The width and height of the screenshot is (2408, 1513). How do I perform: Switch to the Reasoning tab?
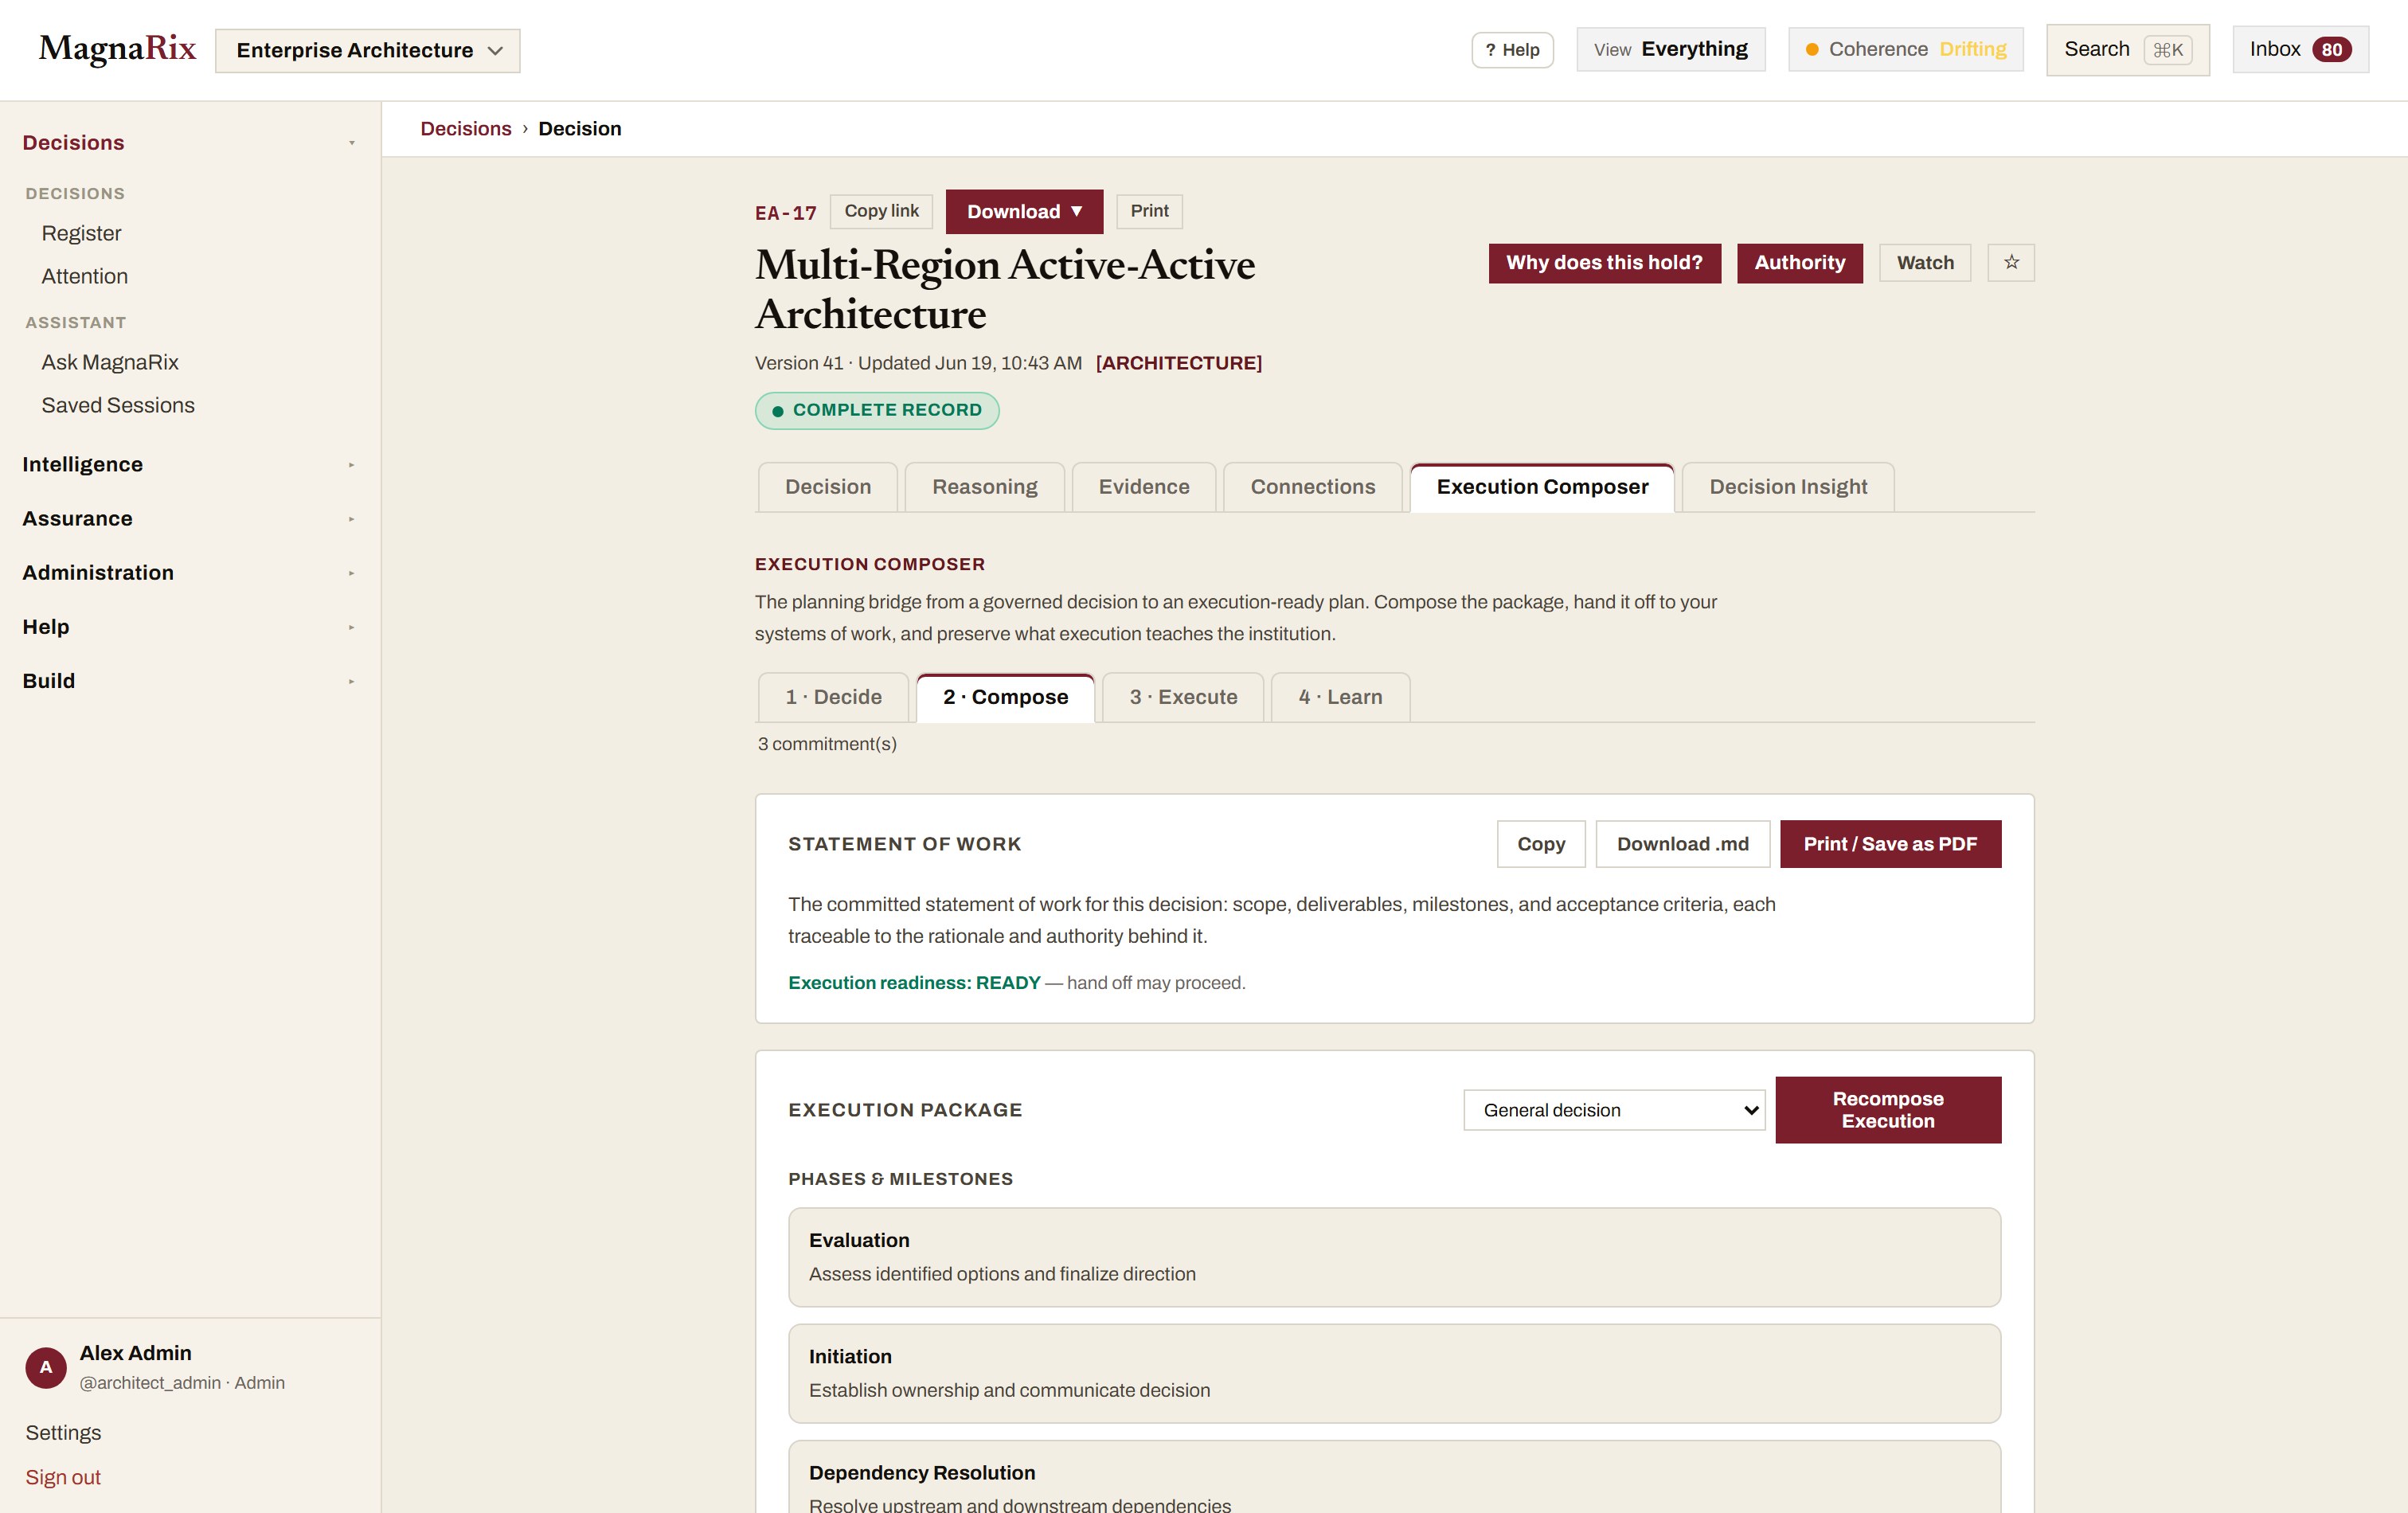tap(984, 487)
